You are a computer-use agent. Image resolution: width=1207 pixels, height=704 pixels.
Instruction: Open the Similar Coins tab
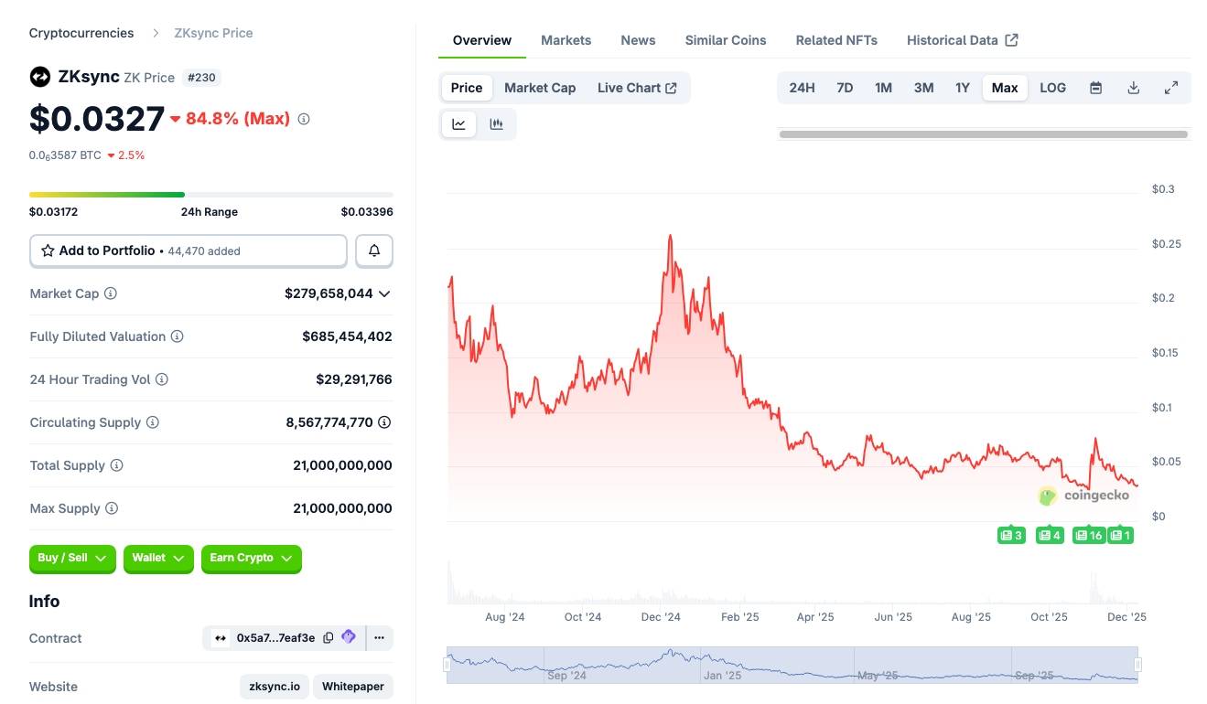726,40
